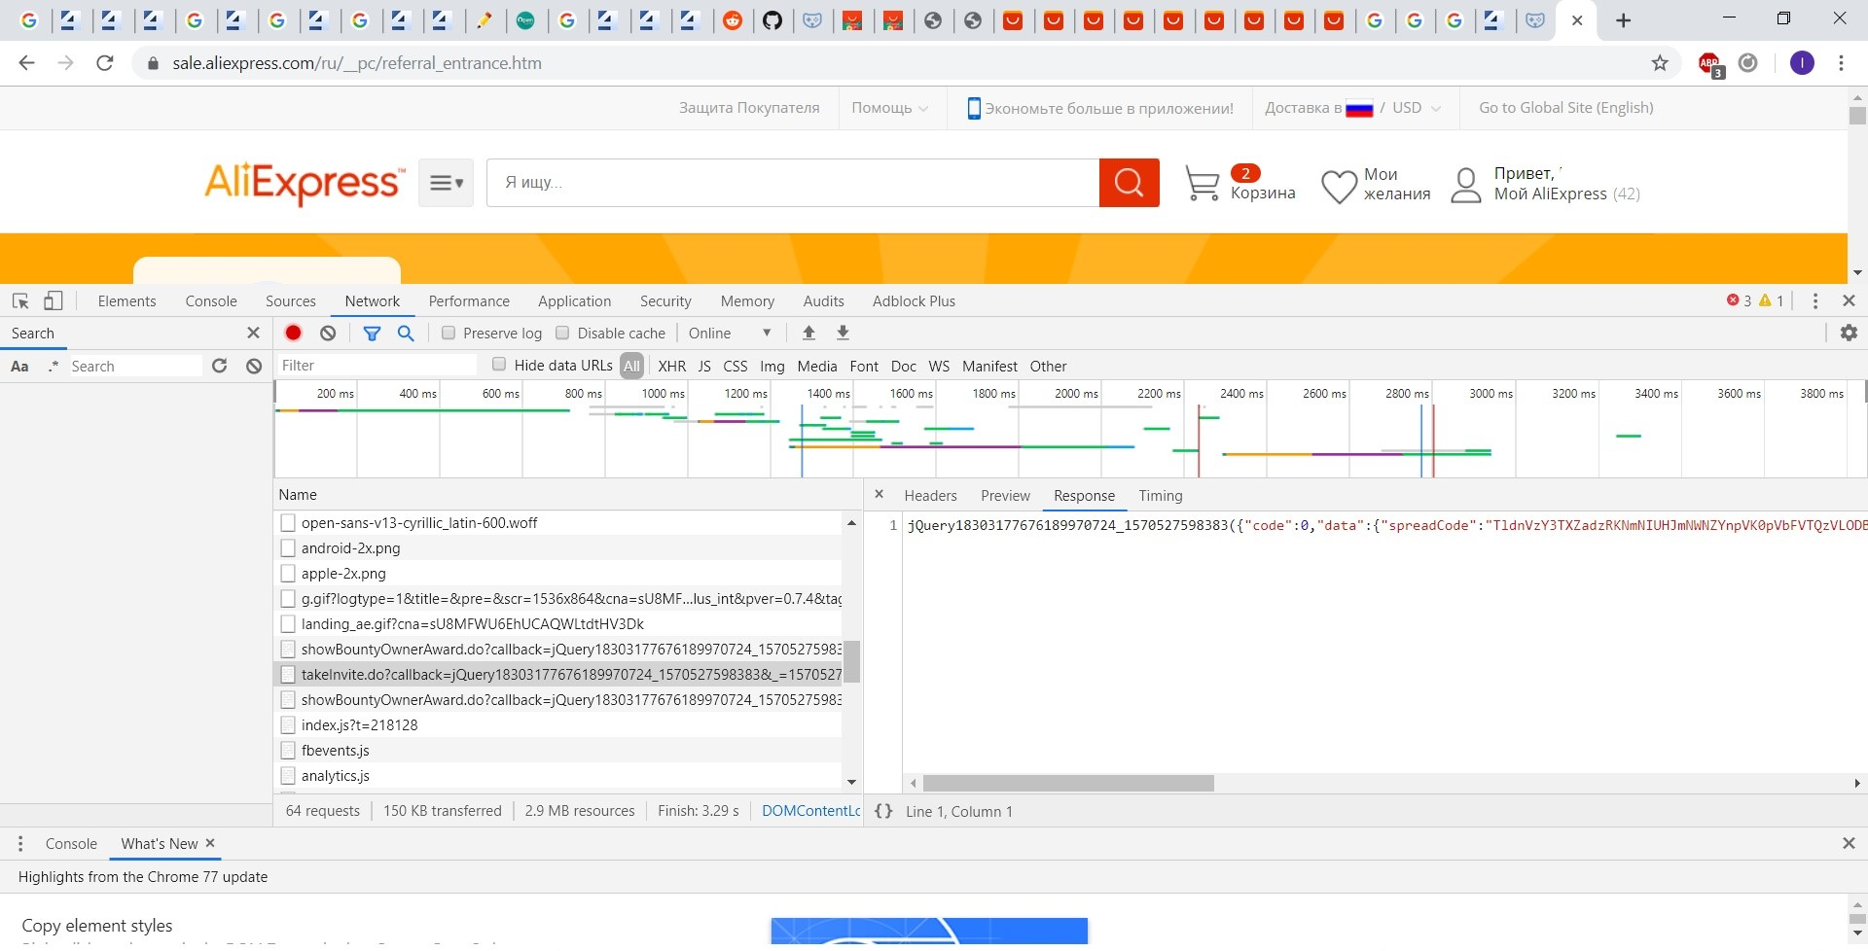Filter requests by JS type
The height and width of the screenshot is (951, 1868).
click(704, 367)
